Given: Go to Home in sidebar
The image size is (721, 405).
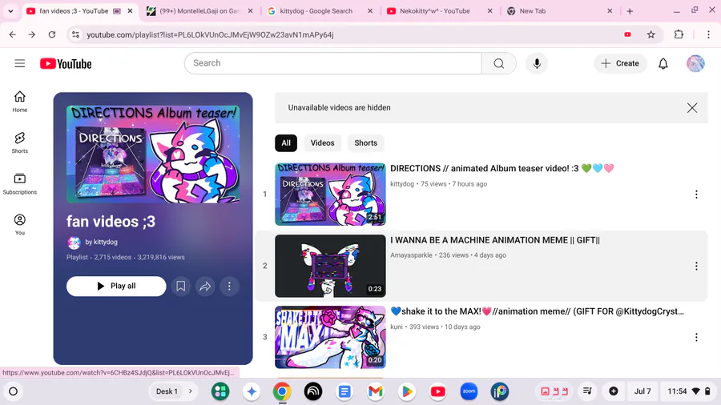Looking at the screenshot, I should click(20, 102).
